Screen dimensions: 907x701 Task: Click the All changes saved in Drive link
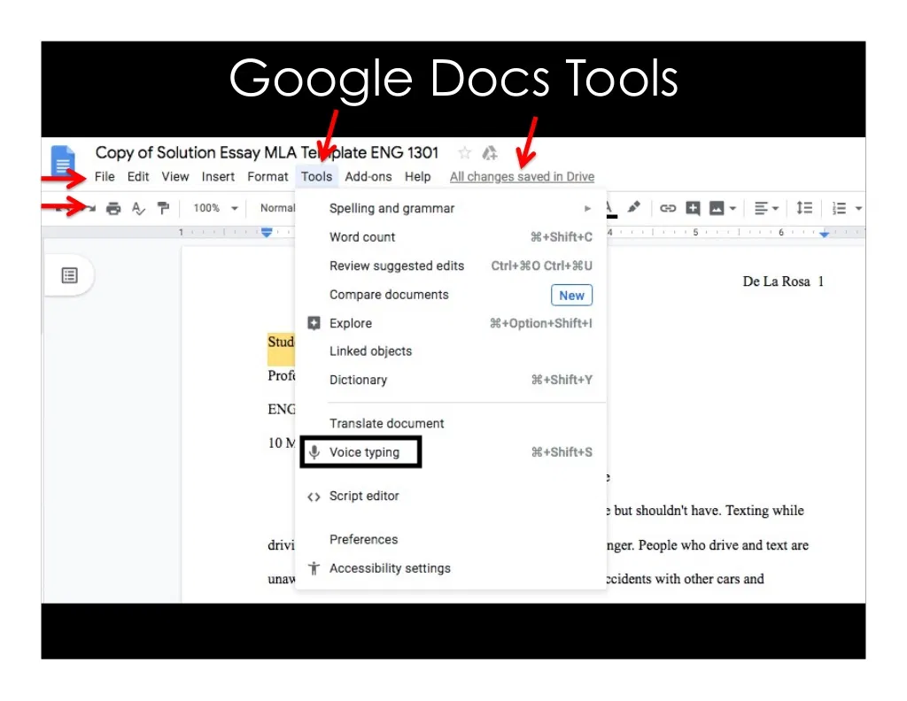[x=522, y=176]
